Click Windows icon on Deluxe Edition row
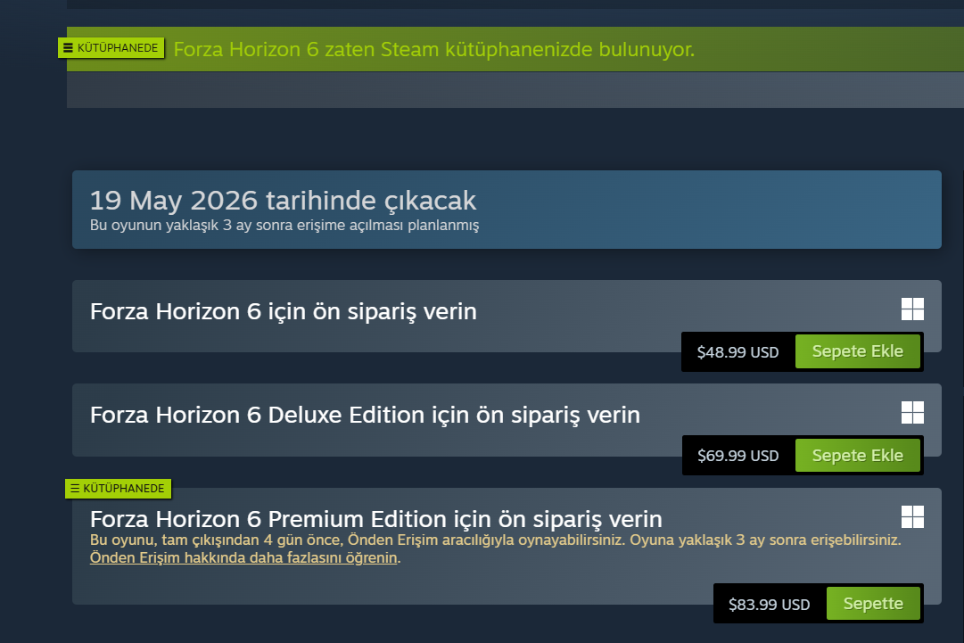Viewport: 964px width, 643px height. coord(912,412)
